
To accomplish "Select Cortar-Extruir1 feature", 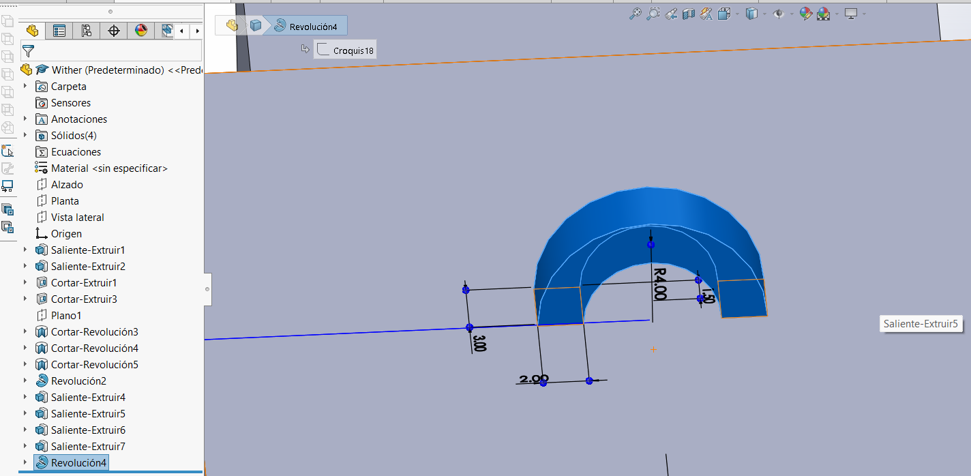I will click(84, 283).
